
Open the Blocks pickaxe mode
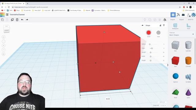(178, 15)
